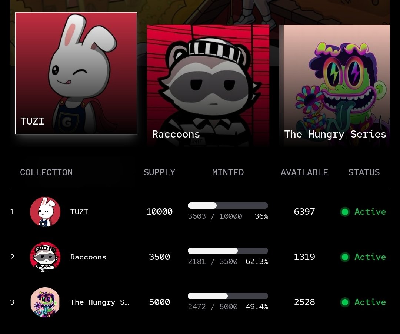This screenshot has width=400, height=334.
Task: Sort by the STATUS column header
Action: tap(364, 172)
